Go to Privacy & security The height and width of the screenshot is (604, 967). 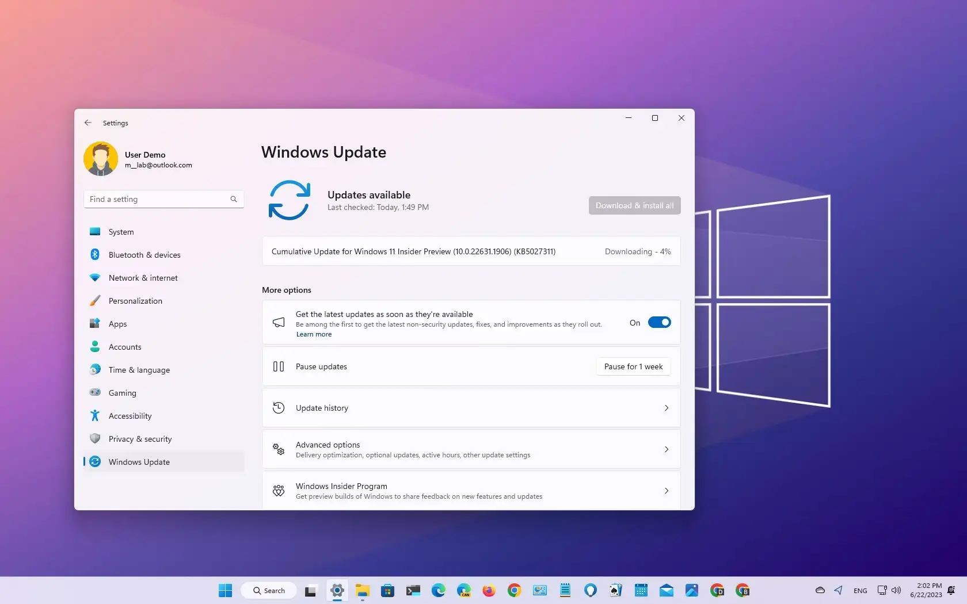[x=164, y=439]
